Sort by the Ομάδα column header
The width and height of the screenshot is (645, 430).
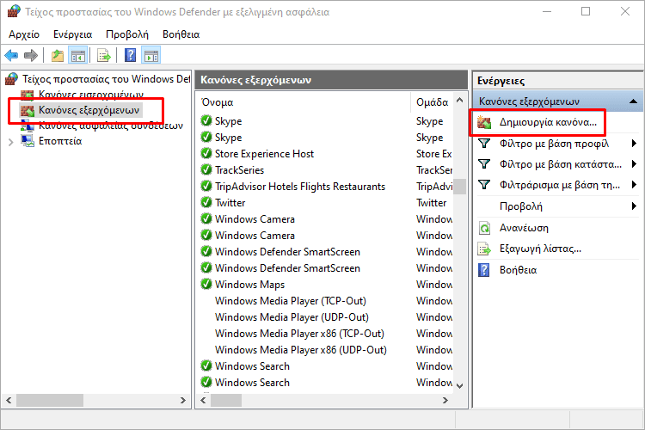(x=432, y=102)
